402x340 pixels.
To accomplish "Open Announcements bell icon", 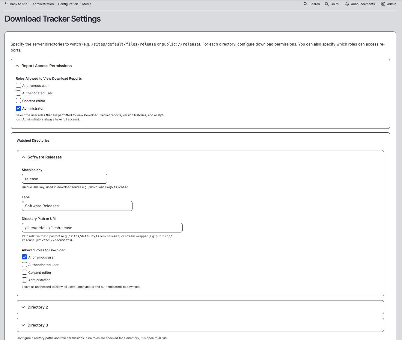I will 347,4.
